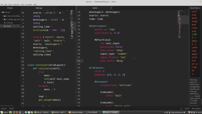Select my.kv in the project tree
Viewport: 202px width, 114px height.
point(9,26)
